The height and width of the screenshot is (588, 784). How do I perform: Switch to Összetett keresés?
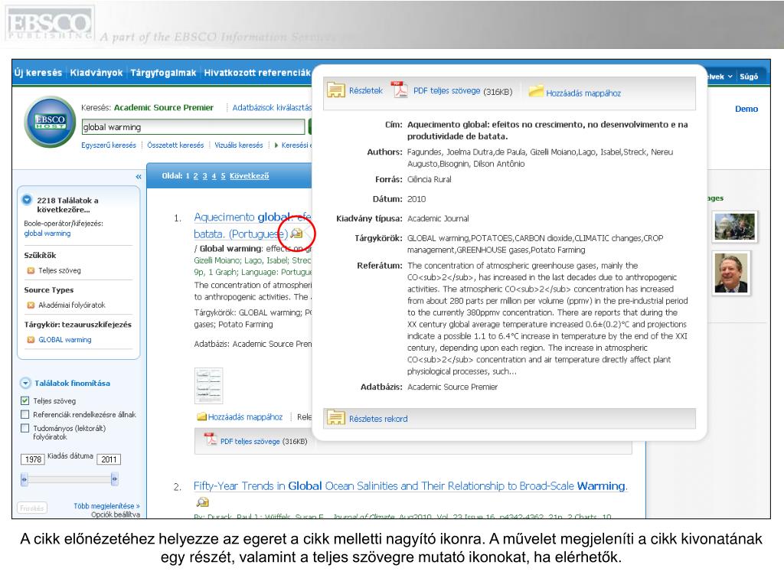click(x=175, y=145)
